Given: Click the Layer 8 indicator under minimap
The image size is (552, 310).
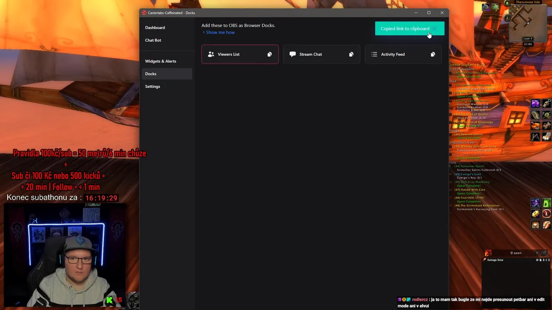Looking at the screenshot, I should click(x=528, y=39).
